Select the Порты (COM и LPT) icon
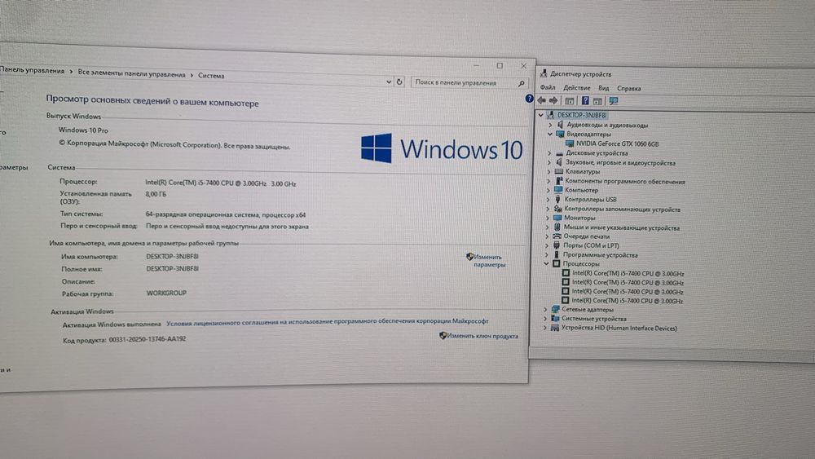 point(557,245)
